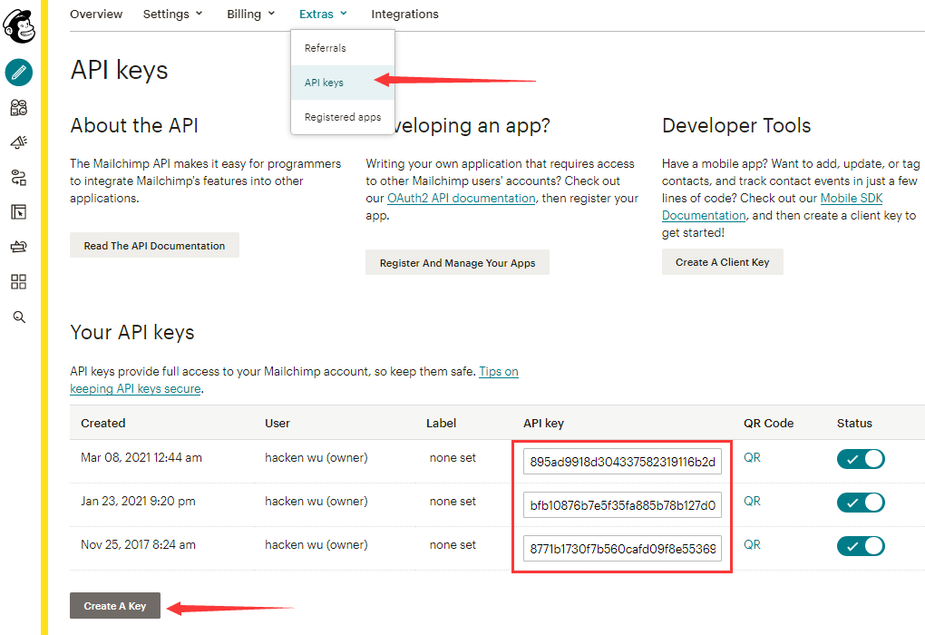Image resolution: width=925 pixels, height=635 pixels.
Task: Open QR link for the Jan 23, 2021 key
Action: (752, 501)
